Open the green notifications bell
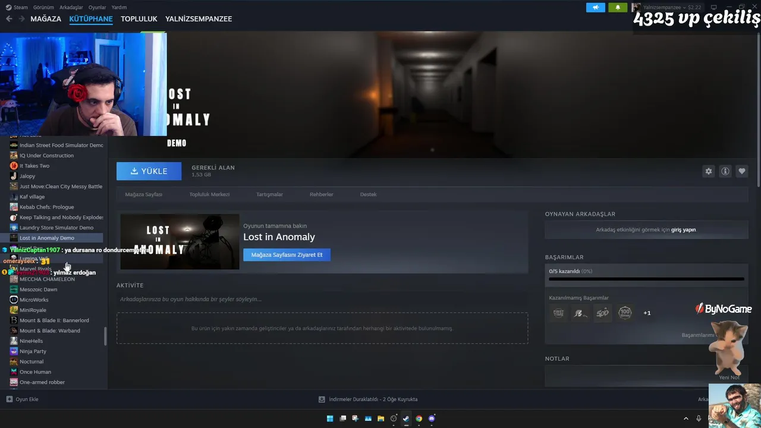Viewport: 761px width, 428px height. tap(618, 7)
